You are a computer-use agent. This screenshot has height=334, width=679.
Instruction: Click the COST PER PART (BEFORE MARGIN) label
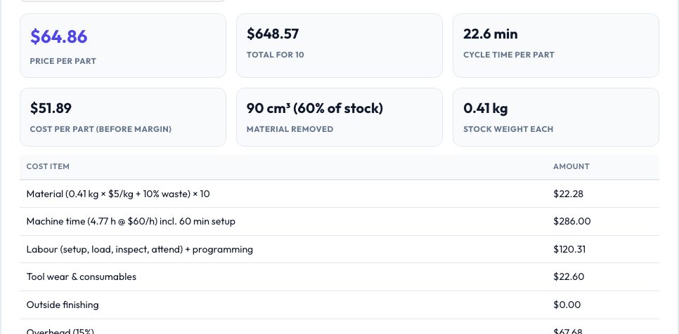click(x=101, y=129)
